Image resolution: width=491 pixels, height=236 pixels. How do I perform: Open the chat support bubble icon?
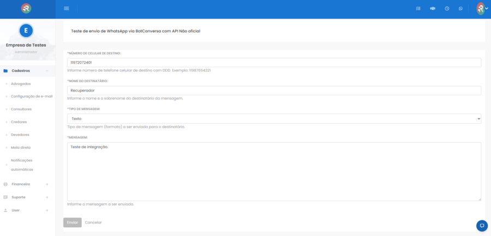(x=482, y=225)
